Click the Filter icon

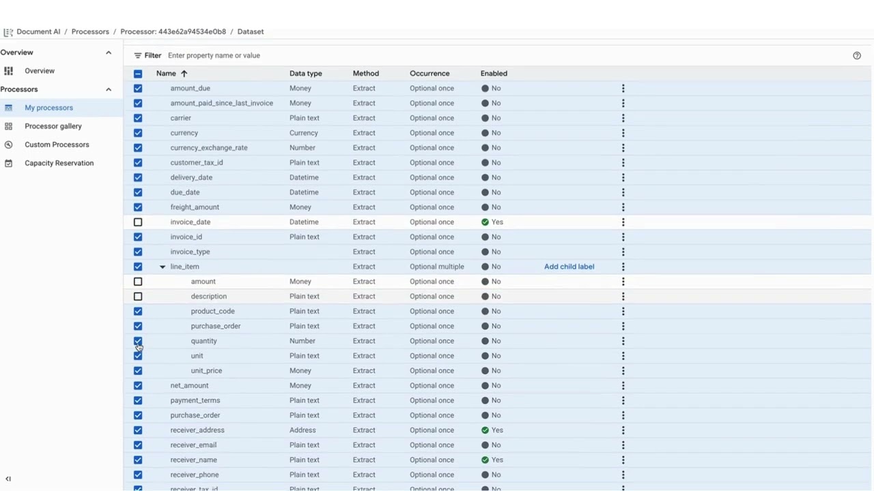(x=138, y=55)
